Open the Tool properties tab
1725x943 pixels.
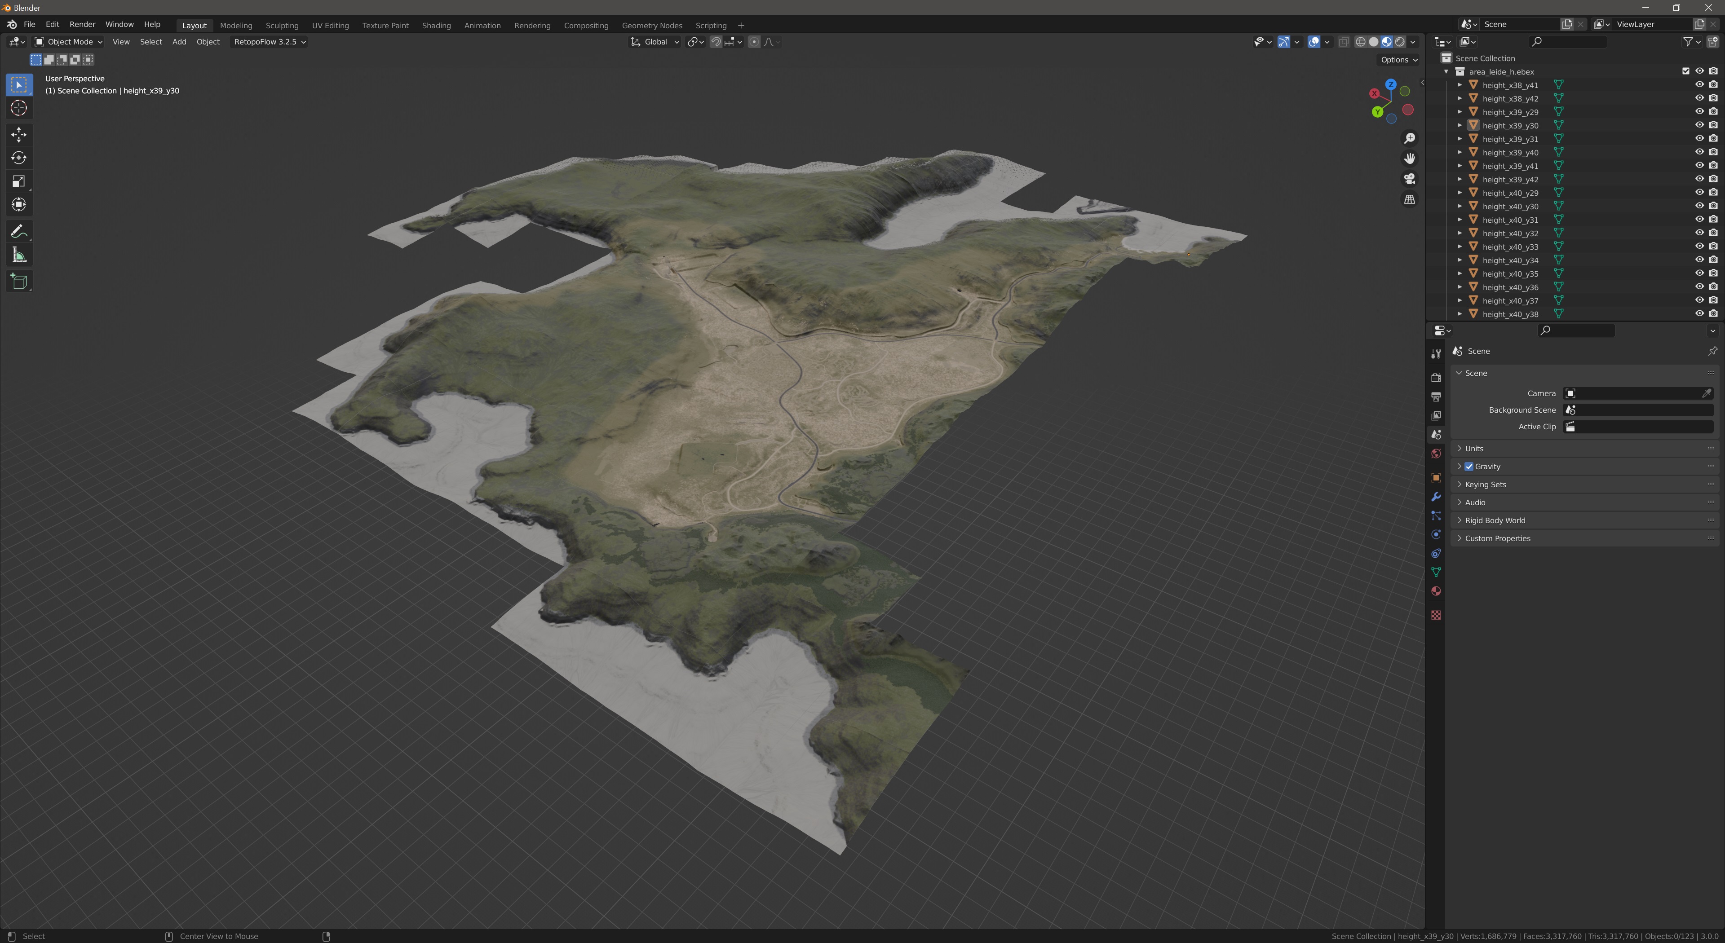1436,353
